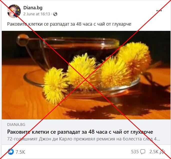Show the 535 comments
This screenshot has width=171, height=159.
(135, 152)
